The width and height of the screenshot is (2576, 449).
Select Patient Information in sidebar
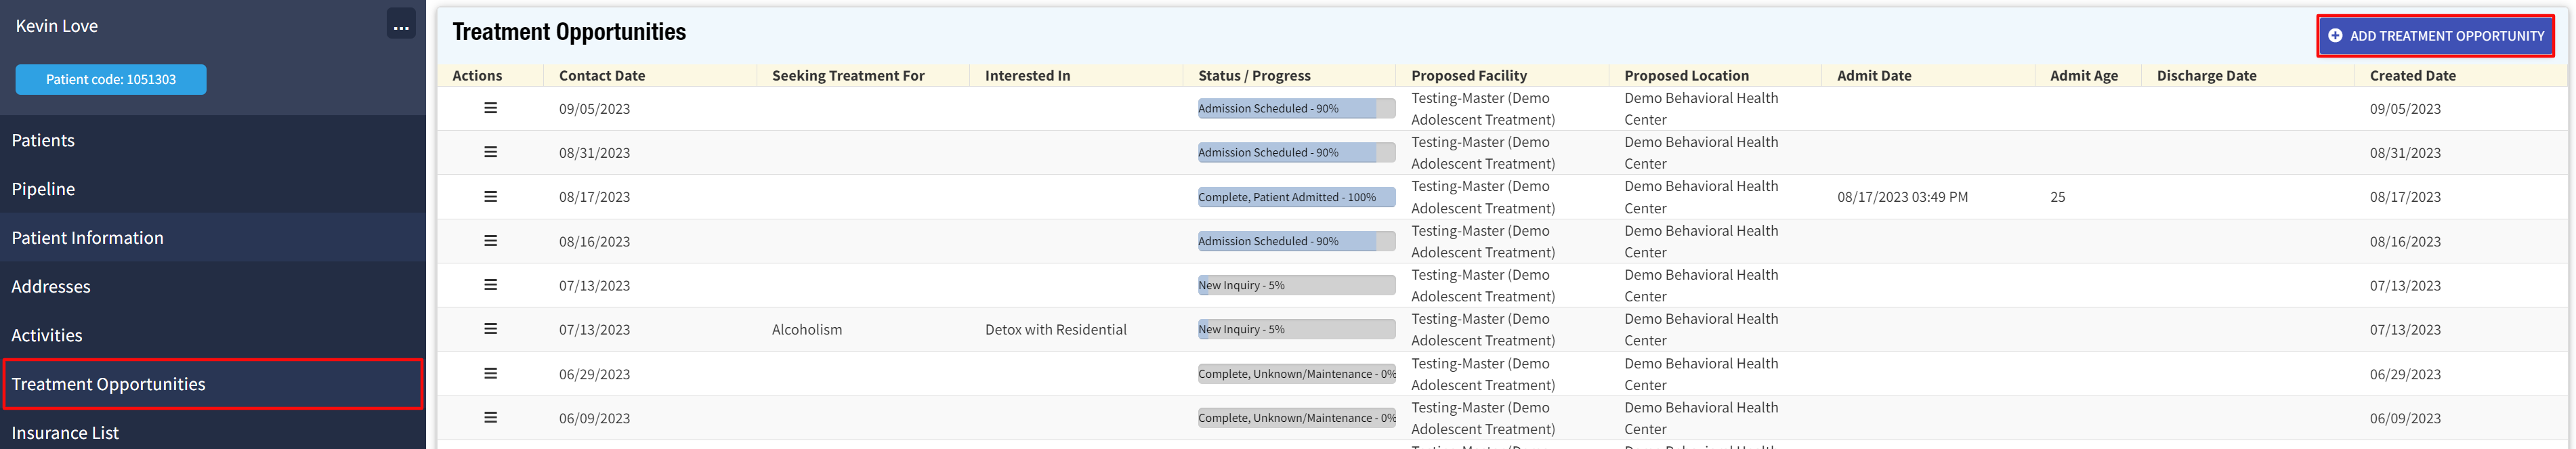click(x=87, y=238)
